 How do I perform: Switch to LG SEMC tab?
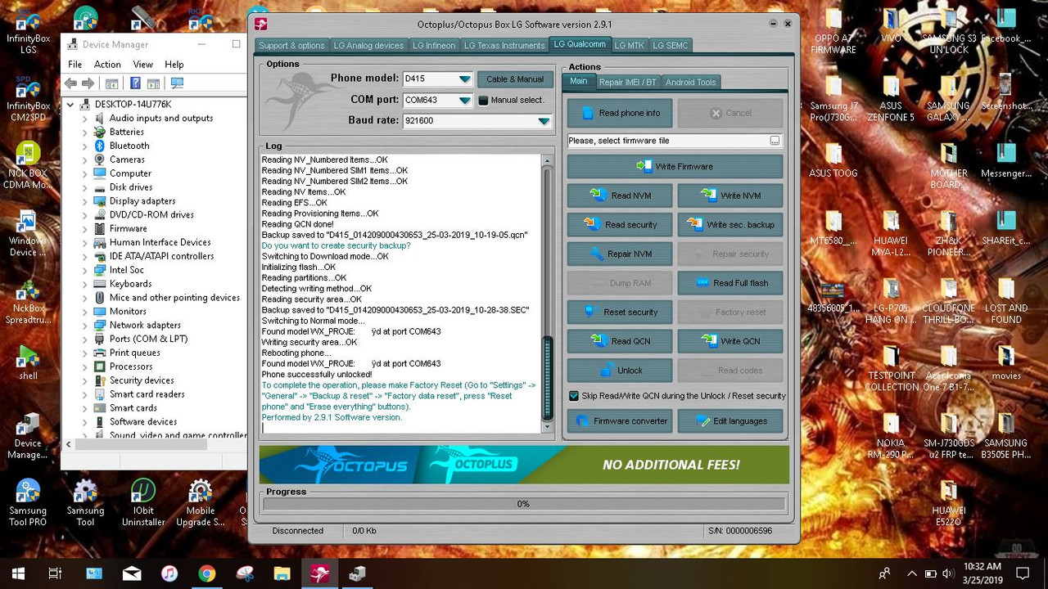(x=670, y=46)
